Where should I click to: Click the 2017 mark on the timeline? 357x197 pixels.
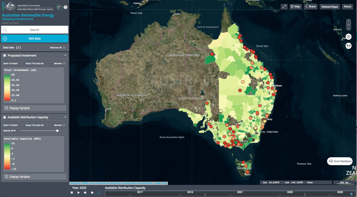140,192
